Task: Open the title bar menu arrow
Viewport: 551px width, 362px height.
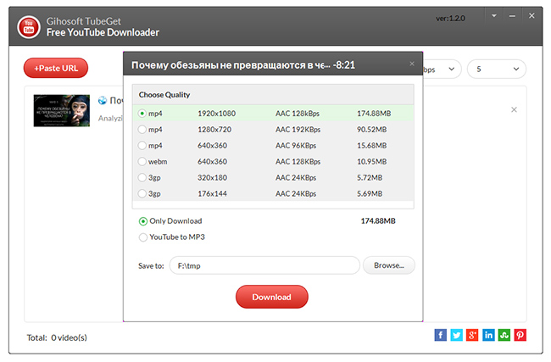Action: coord(493,16)
